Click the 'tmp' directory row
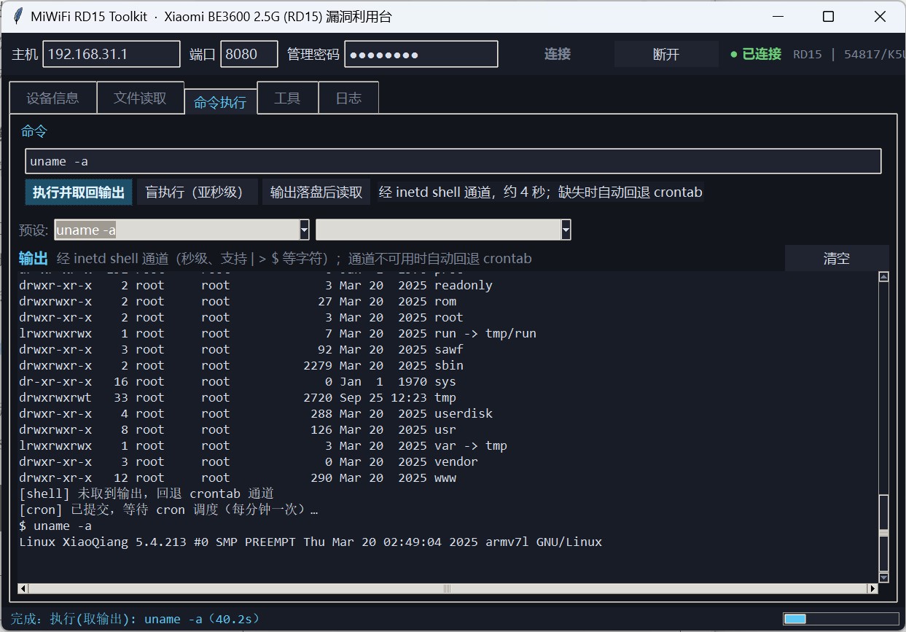 click(x=238, y=397)
